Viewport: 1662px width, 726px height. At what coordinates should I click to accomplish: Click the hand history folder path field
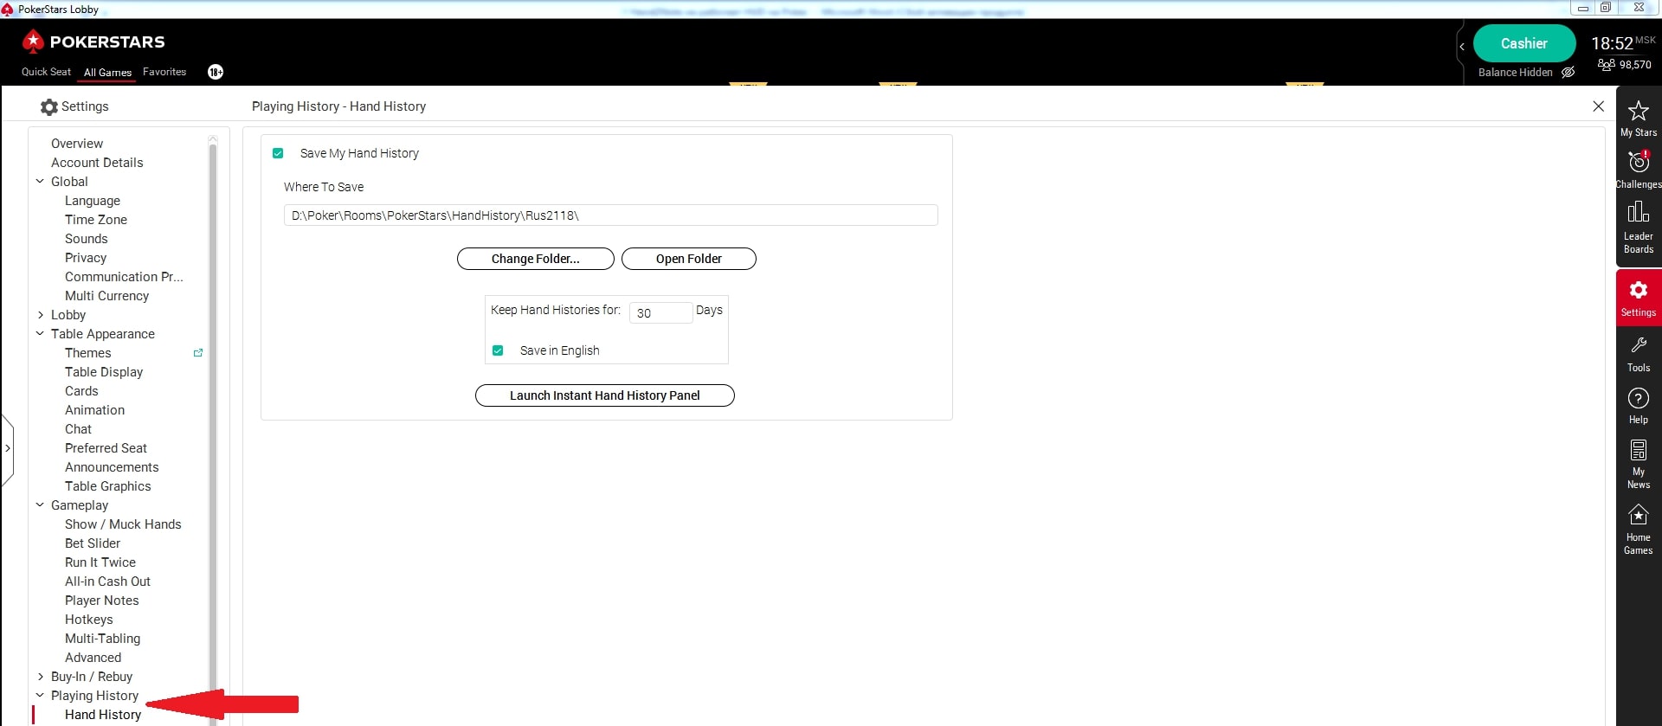[610, 215]
